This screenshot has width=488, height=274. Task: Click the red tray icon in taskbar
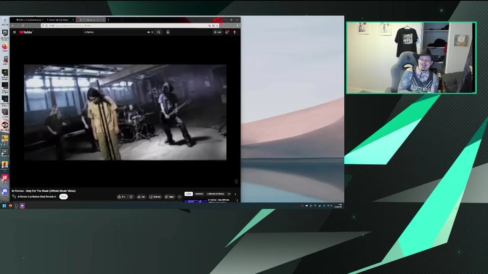point(302,206)
